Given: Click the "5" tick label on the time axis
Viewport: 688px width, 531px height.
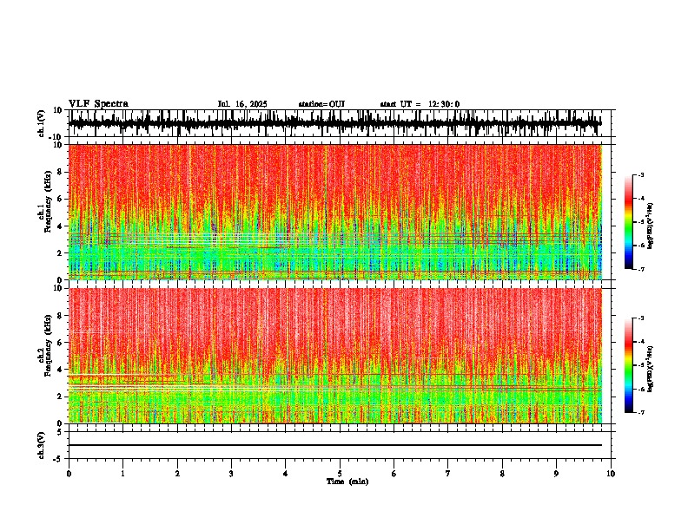Looking at the screenshot, I should (340, 474).
